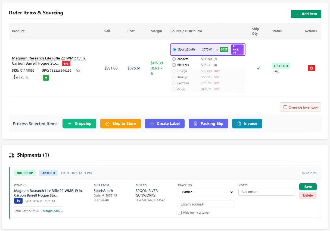Create an Invoice for selected items

pos(247,124)
